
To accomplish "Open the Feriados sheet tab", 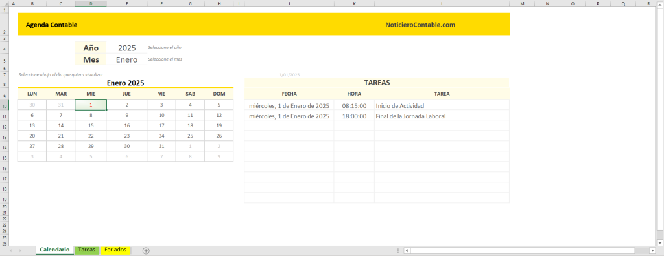I will (x=115, y=250).
